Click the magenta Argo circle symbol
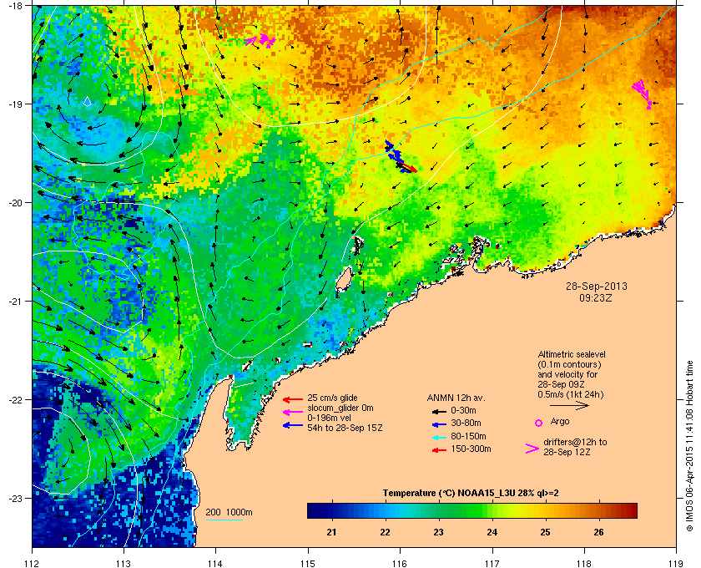Viewport: 701px width, 568px height. pos(539,423)
